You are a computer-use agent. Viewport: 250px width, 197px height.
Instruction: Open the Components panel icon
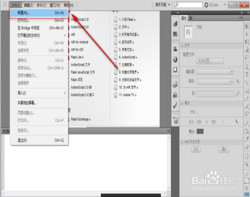coord(175,95)
